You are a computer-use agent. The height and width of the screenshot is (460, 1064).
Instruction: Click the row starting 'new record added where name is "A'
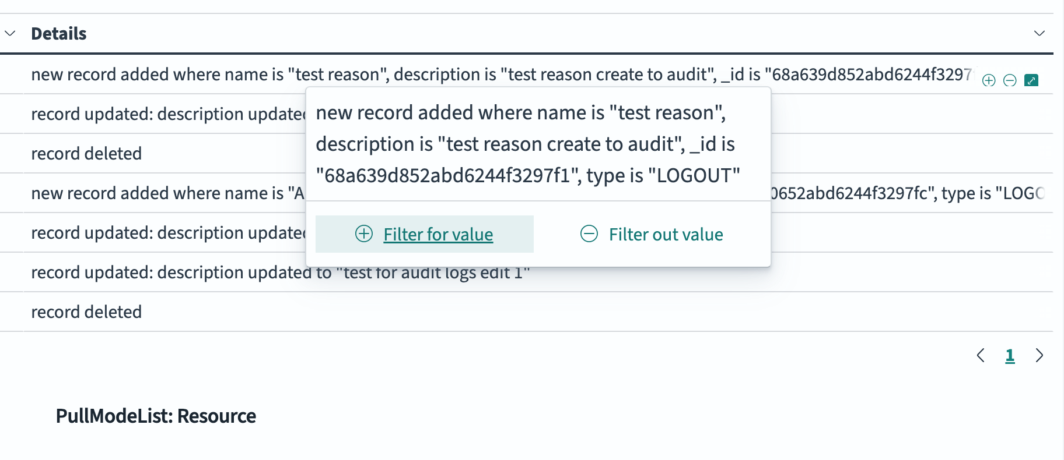pos(167,193)
